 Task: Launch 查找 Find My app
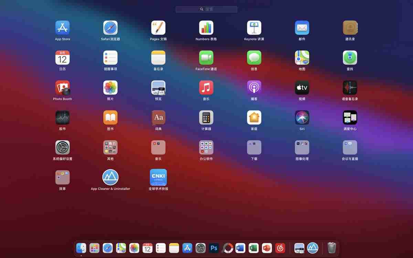(350, 58)
